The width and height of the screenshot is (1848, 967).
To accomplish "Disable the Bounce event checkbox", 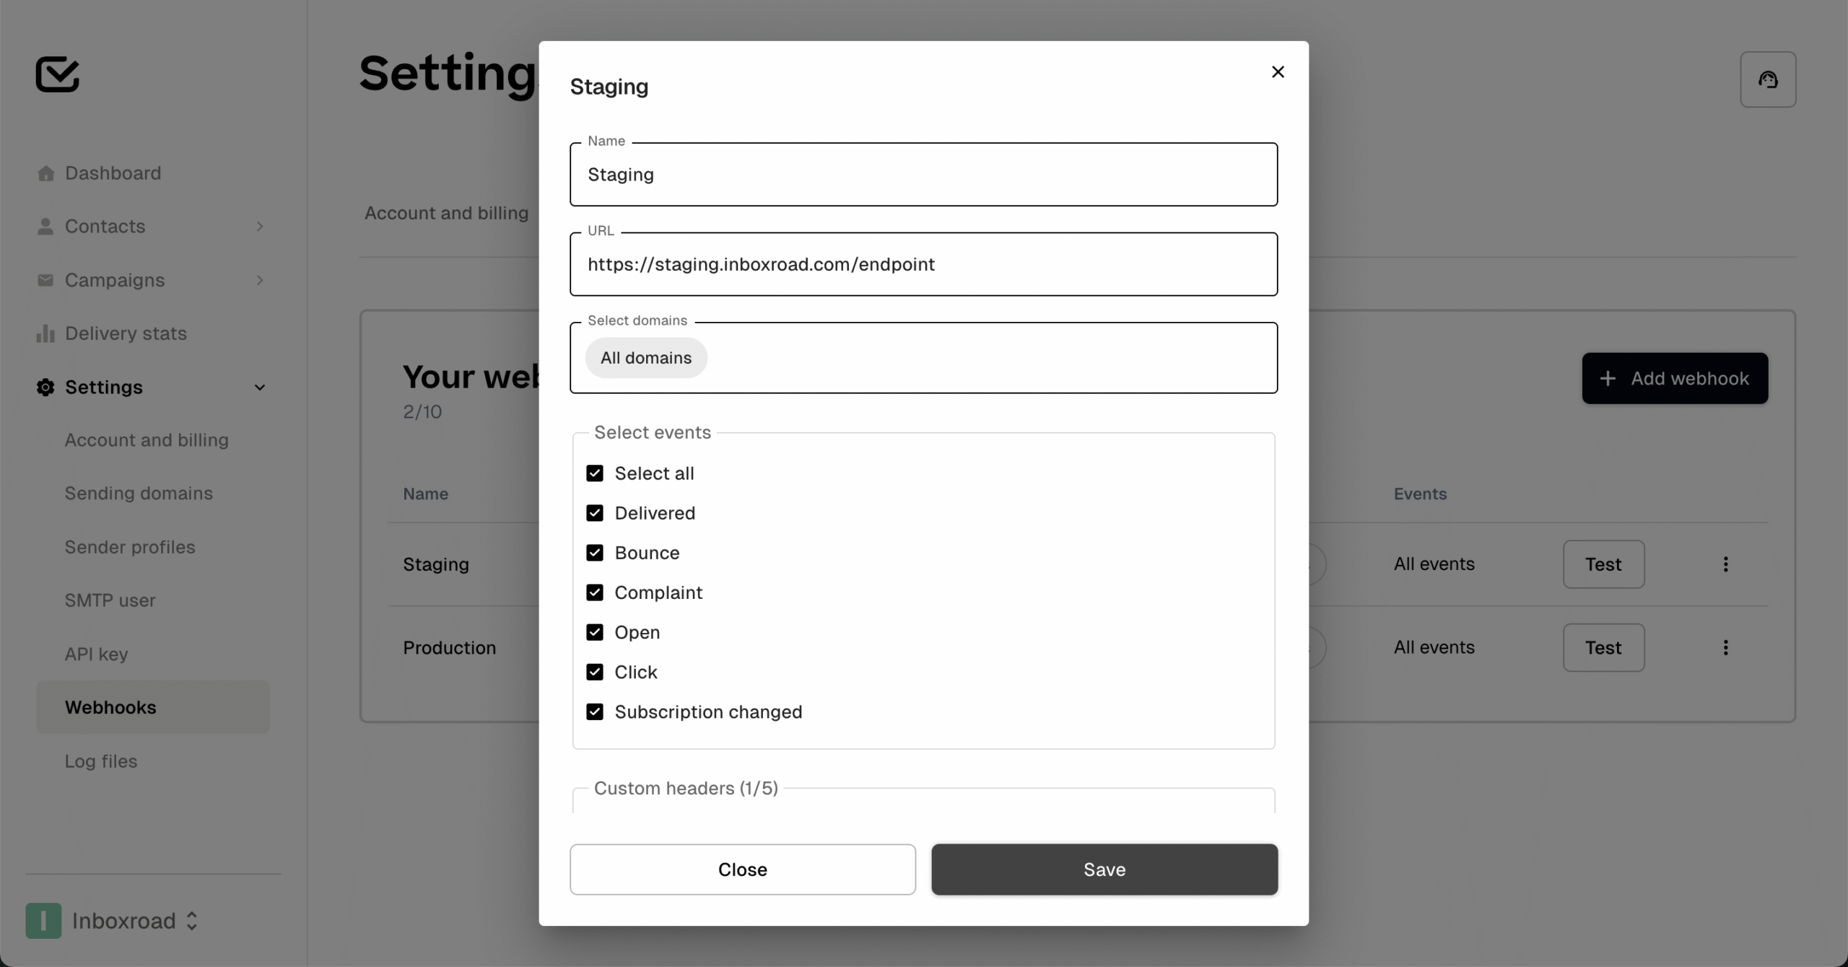I will [x=595, y=552].
